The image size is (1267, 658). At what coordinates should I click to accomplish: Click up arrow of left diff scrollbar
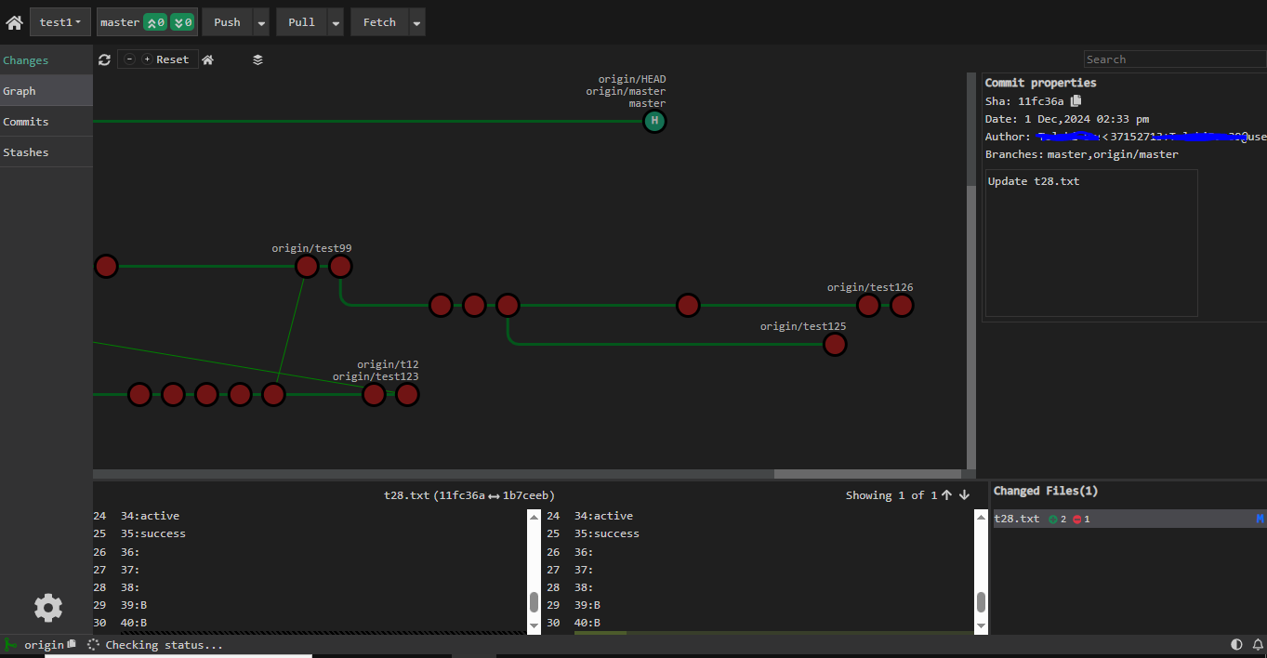click(534, 517)
